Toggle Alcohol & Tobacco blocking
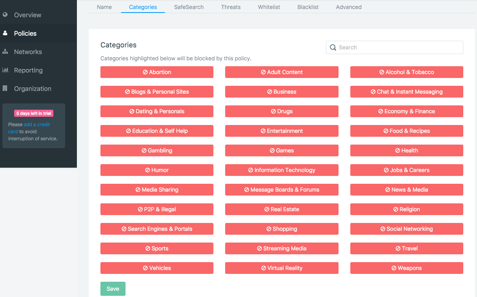The height and width of the screenshot is (297, 477). (x=407, y=72)
